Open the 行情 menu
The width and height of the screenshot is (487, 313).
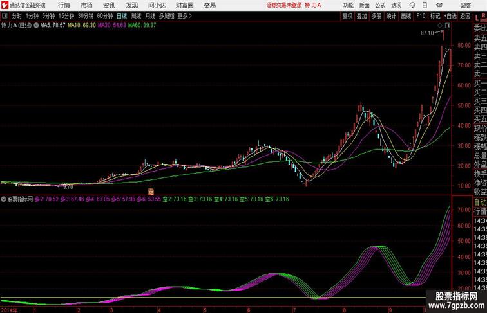pos(64,5)
